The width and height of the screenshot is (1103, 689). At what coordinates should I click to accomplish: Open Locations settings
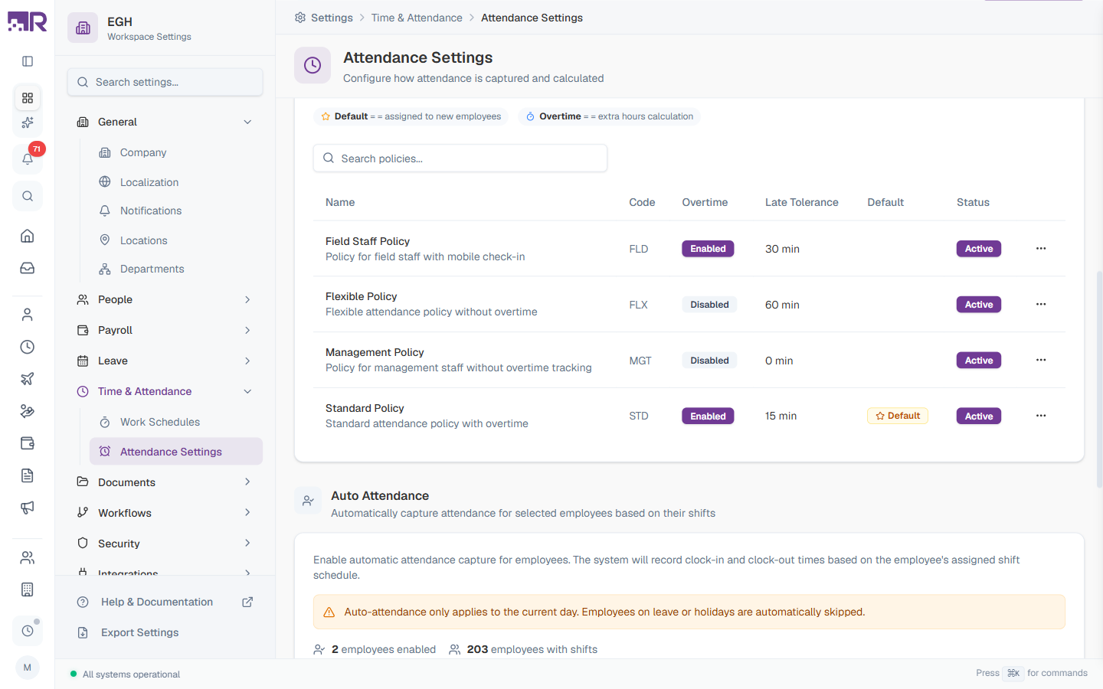point(176,240)
